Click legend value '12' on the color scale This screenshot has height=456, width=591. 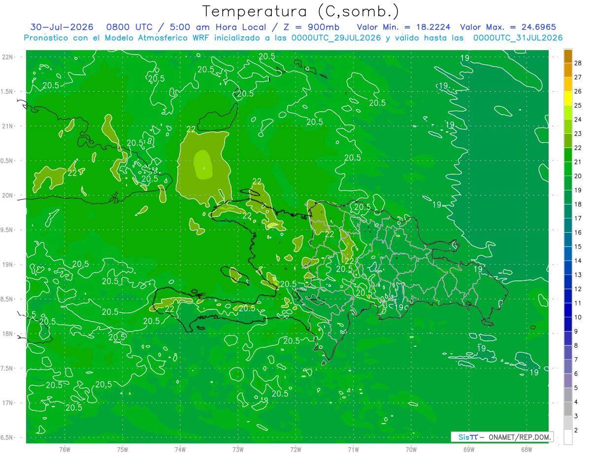tap(578, 289)
